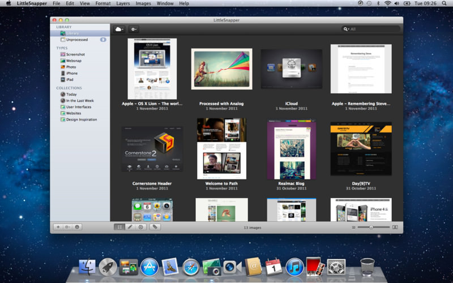Viewport: 453px width, 283px height.
Task: Switch to the circular preview mode button
Action: (x=140, y=227)
